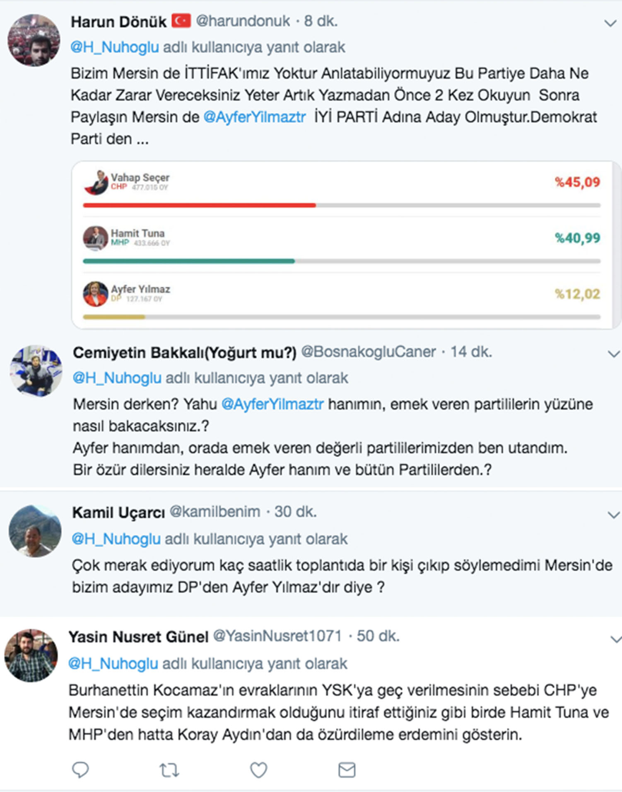Click Vahap Seçer's red progress bar
The image size is (622, 792).
point(199,205)
